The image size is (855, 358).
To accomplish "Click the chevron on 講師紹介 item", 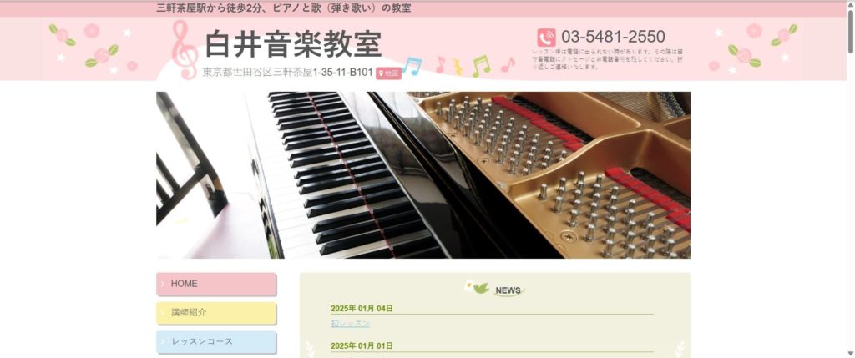I will (x=163, y=313).
